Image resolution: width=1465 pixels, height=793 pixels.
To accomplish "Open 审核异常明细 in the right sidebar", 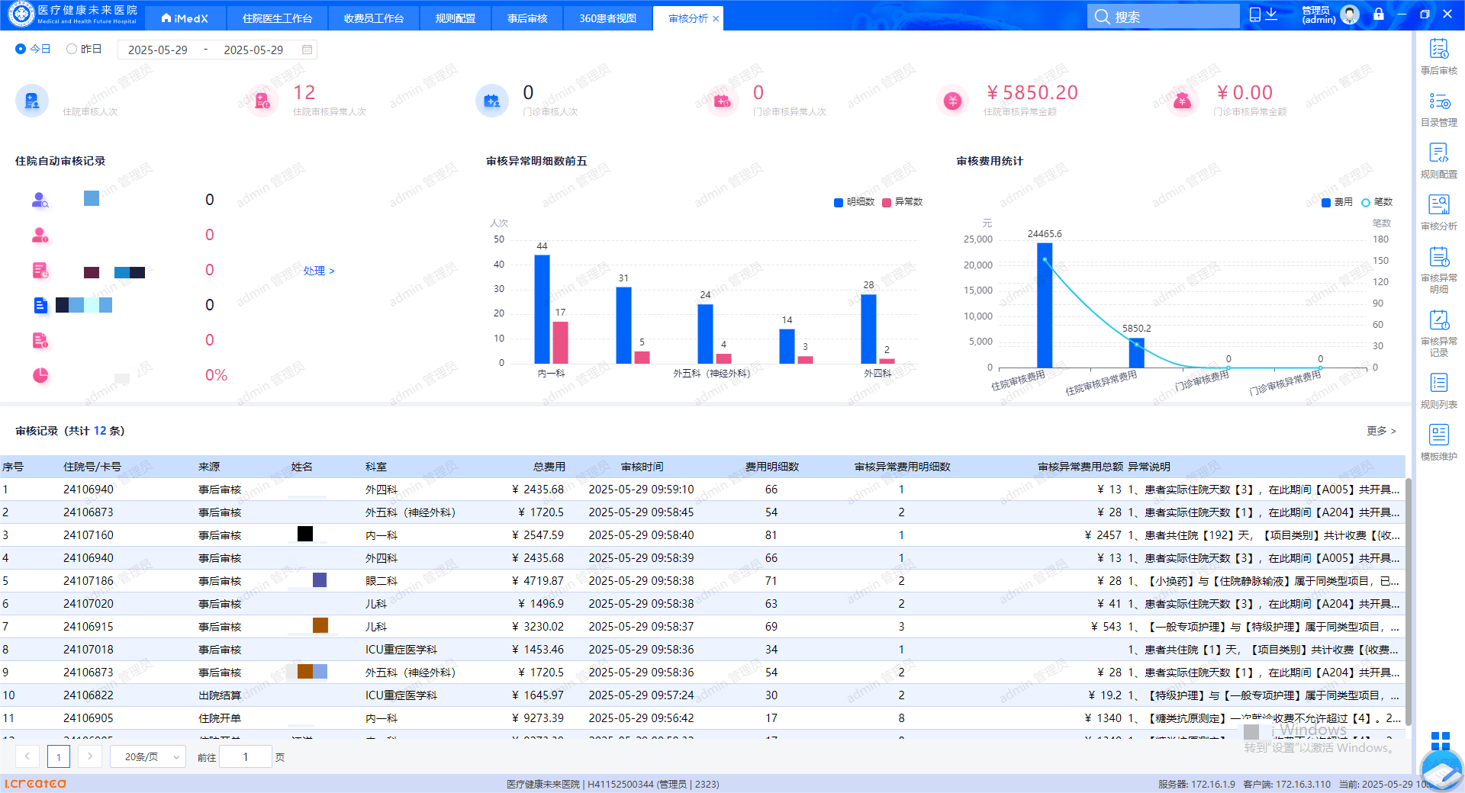I will click(x=1438, y=270).
